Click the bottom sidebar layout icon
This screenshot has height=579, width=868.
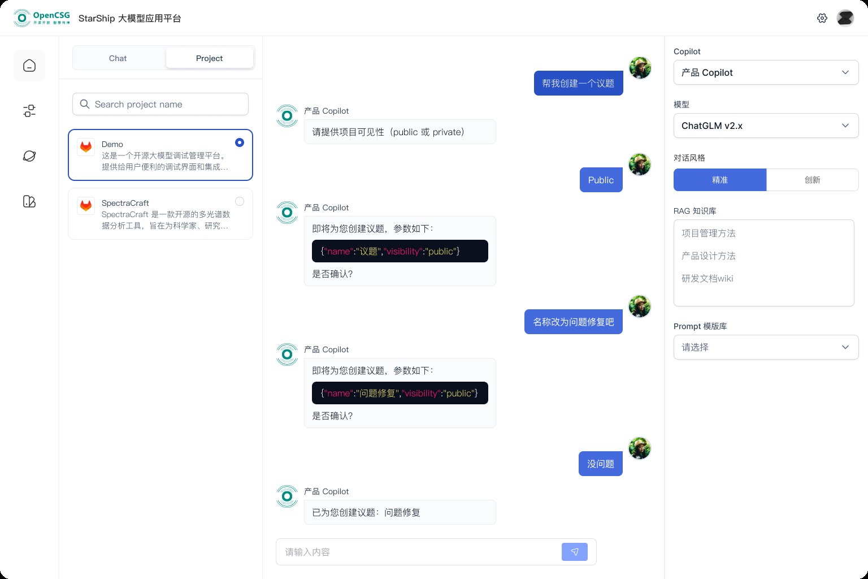[29, 201]
